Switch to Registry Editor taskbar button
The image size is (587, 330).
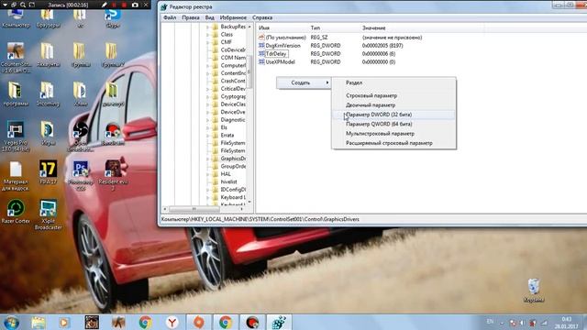click(x=279, y=322)
